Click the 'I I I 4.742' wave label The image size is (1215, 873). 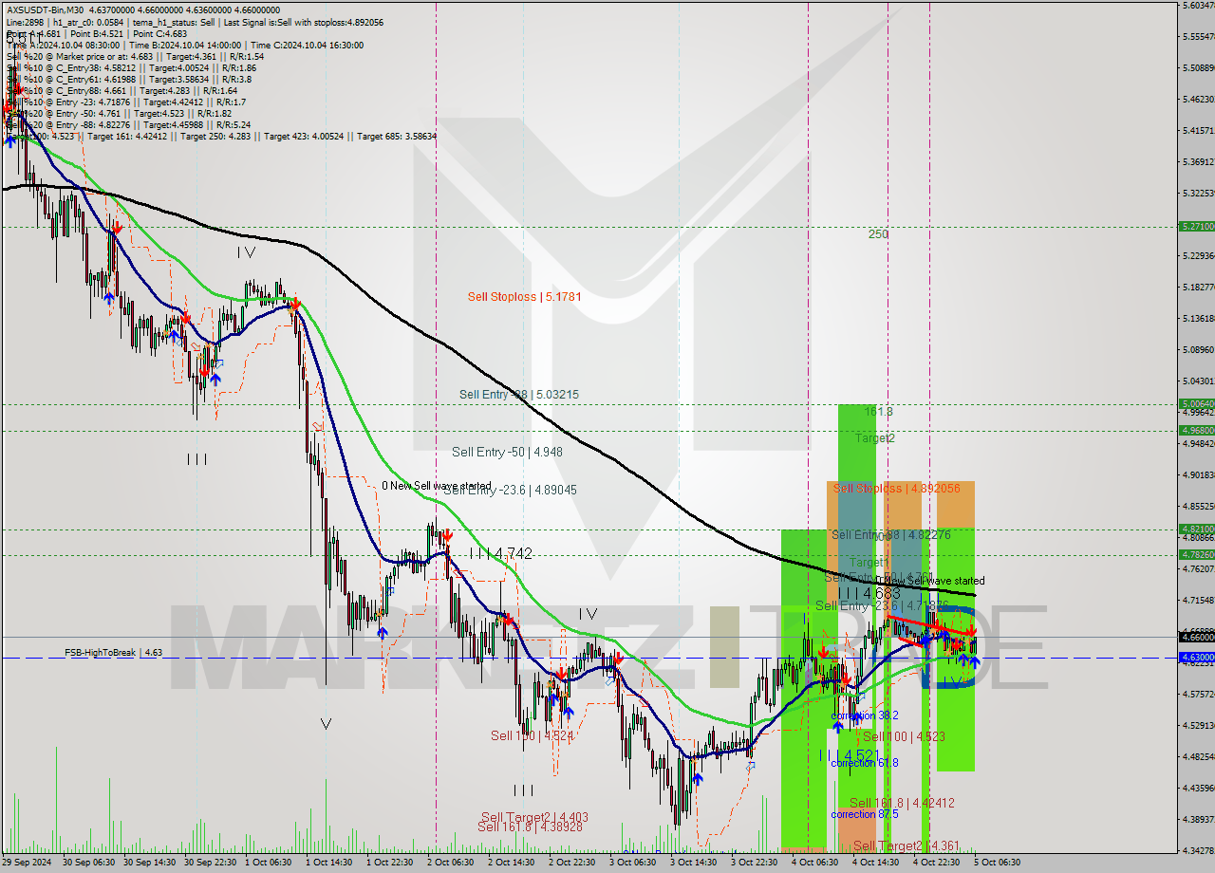tap(500, 553)
